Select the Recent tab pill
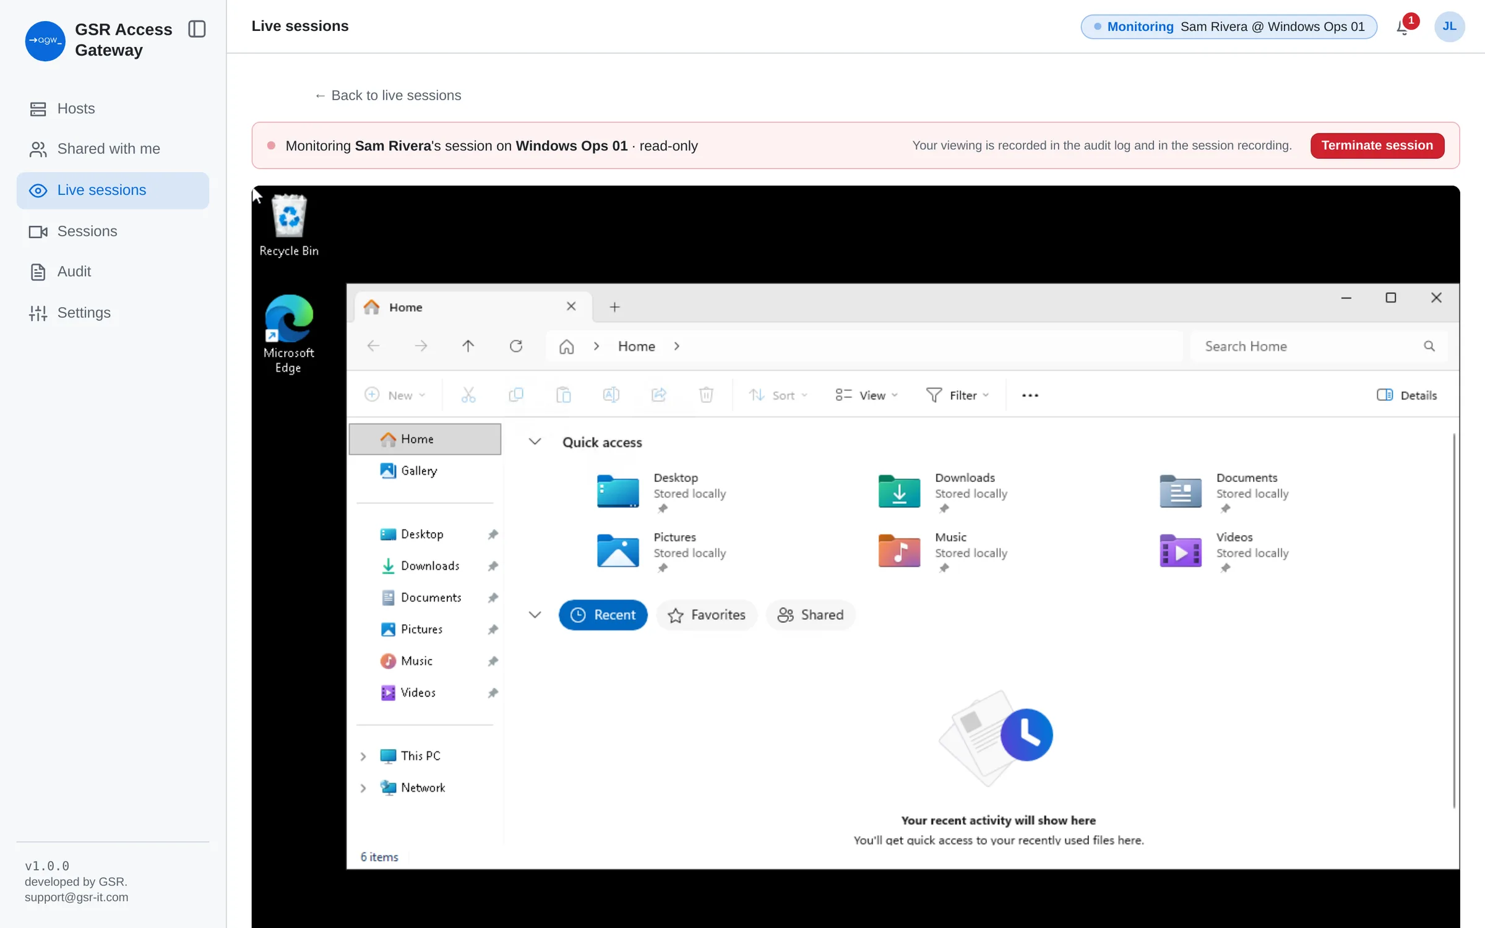 603,615
